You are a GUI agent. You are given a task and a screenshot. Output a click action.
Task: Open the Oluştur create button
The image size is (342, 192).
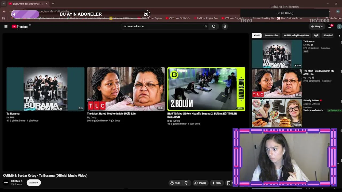317,26
